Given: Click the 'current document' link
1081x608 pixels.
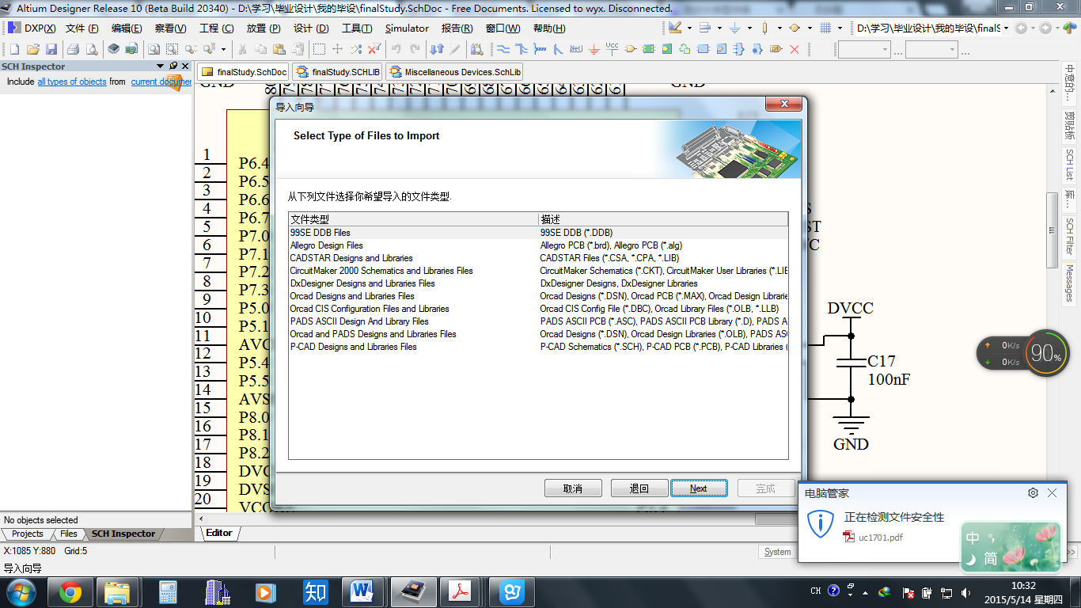Looking at the screenshot, I should pos(161,82).
